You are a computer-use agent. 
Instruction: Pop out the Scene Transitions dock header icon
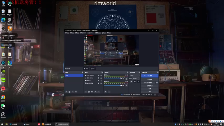coord(139,73)
